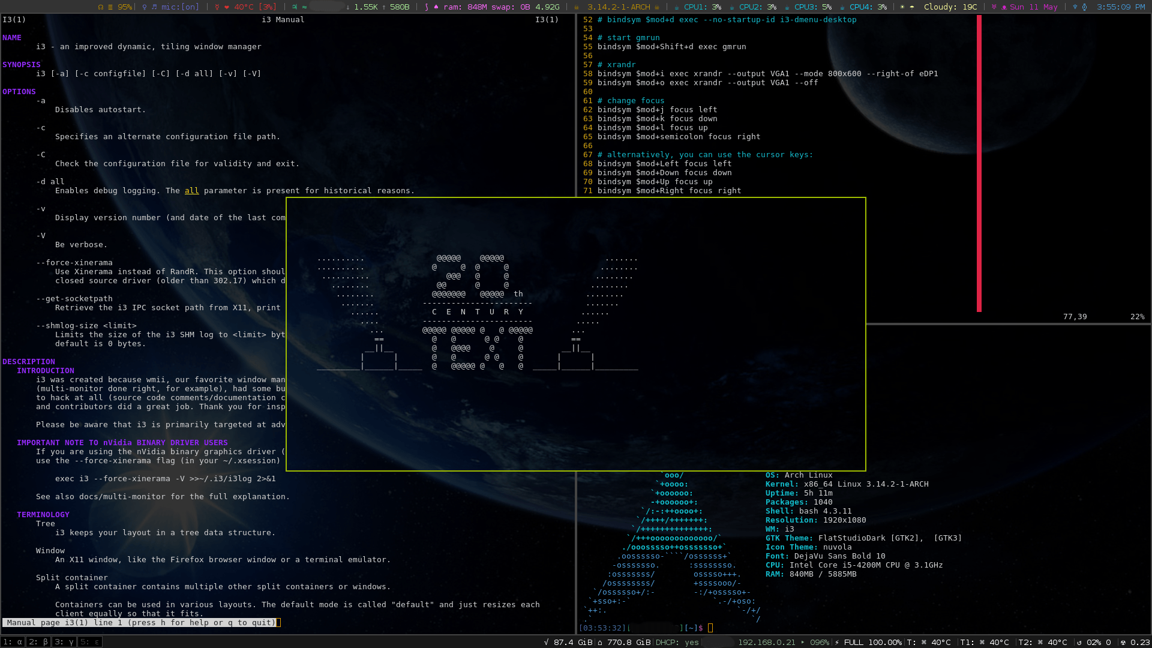Click the T2: 40°C temperature entry

tap(1043, 642)
